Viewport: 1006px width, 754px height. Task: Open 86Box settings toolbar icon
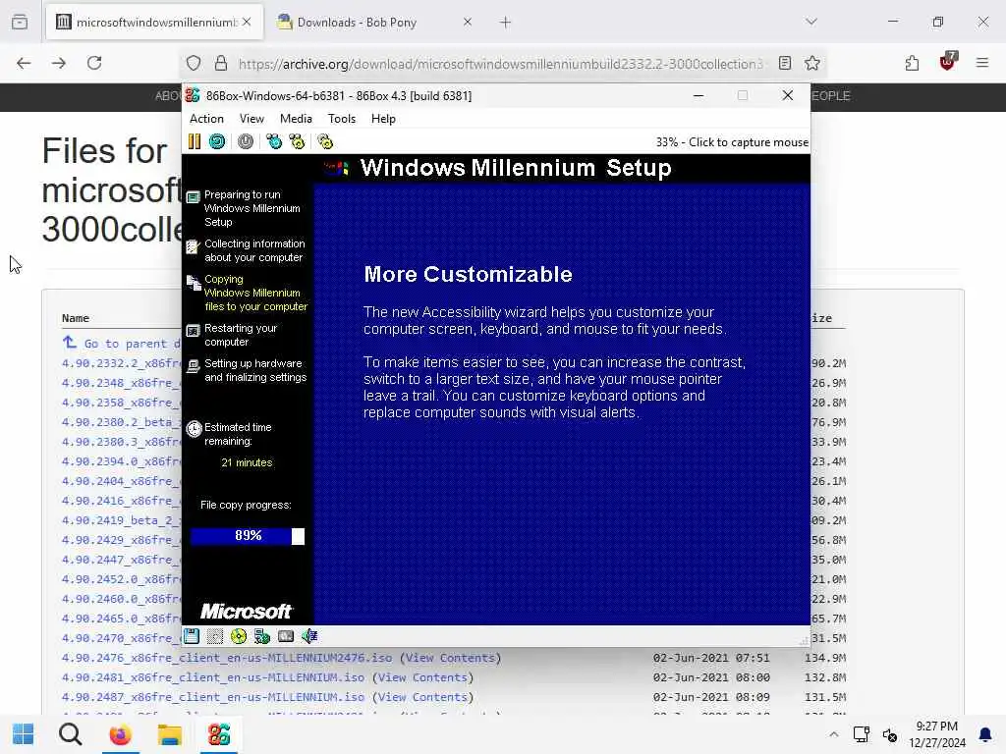pyautogui.click(x=325, y=141)
